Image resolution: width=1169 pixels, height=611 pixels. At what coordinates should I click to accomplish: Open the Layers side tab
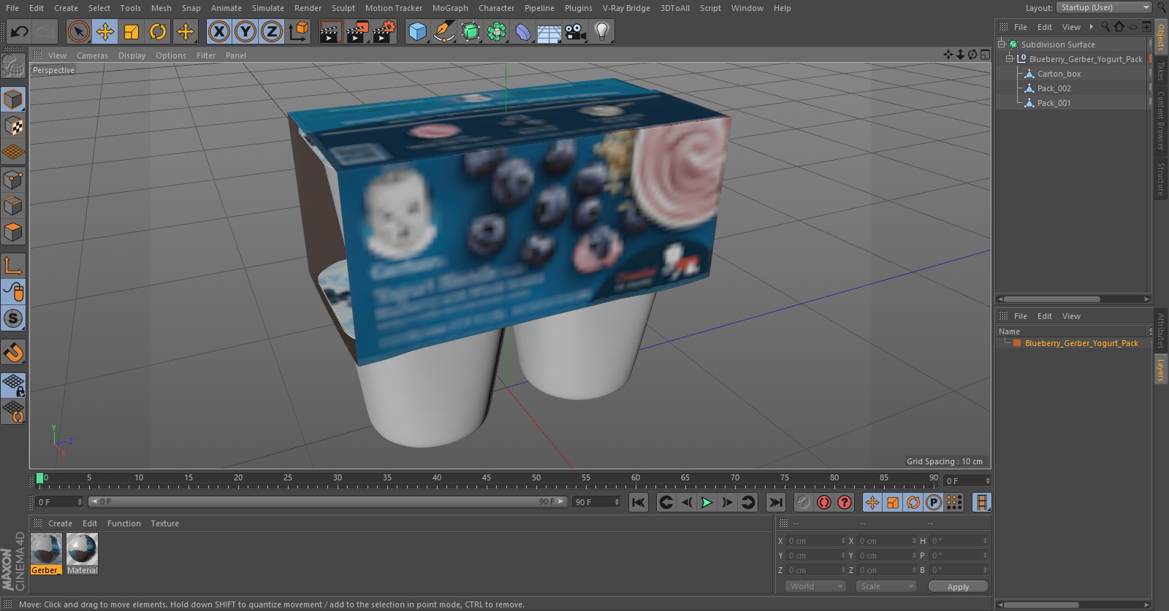click(x=1160, y=369)
